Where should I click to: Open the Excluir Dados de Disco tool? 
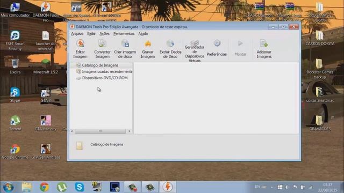(x=170, y=49)
